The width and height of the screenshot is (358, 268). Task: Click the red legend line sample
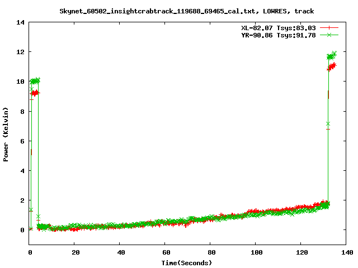[329, 28]
